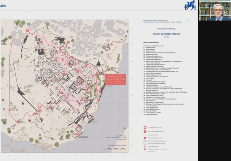This screenshot has width=231, height=161.
Task: Click the entrance marker on the southwest map route
Action: [34, 114]
